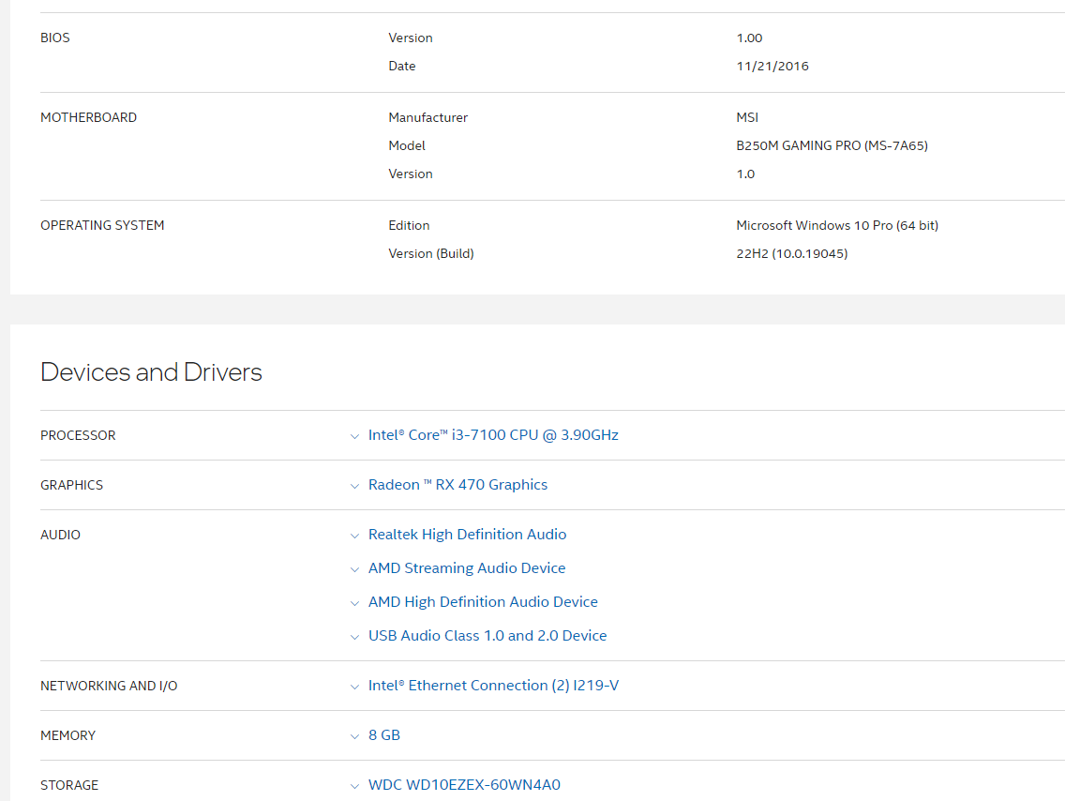Expand the AMD High Definition Audio Device chevron
Screen dimensions: 1065x801
click(354, 603)
